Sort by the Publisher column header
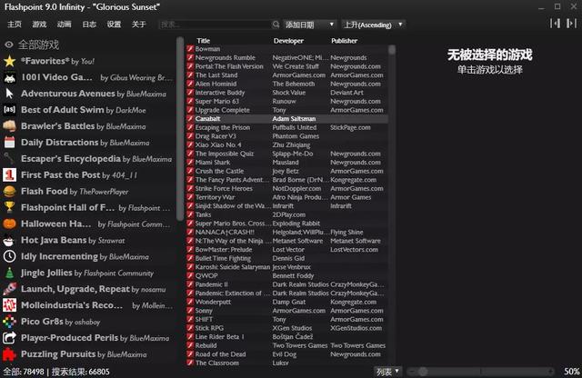 coord(344,40)
